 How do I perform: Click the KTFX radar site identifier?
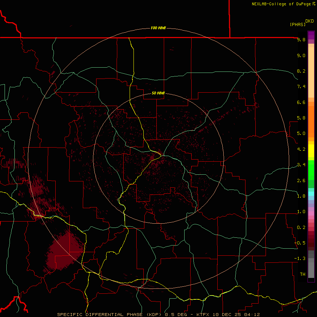(x=203, y=315)
